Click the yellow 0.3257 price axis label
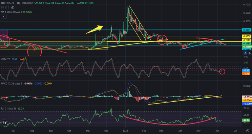 [246, 36]
